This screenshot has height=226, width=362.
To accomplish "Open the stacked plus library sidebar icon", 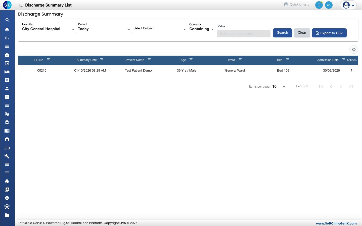I will coord(7,190).
